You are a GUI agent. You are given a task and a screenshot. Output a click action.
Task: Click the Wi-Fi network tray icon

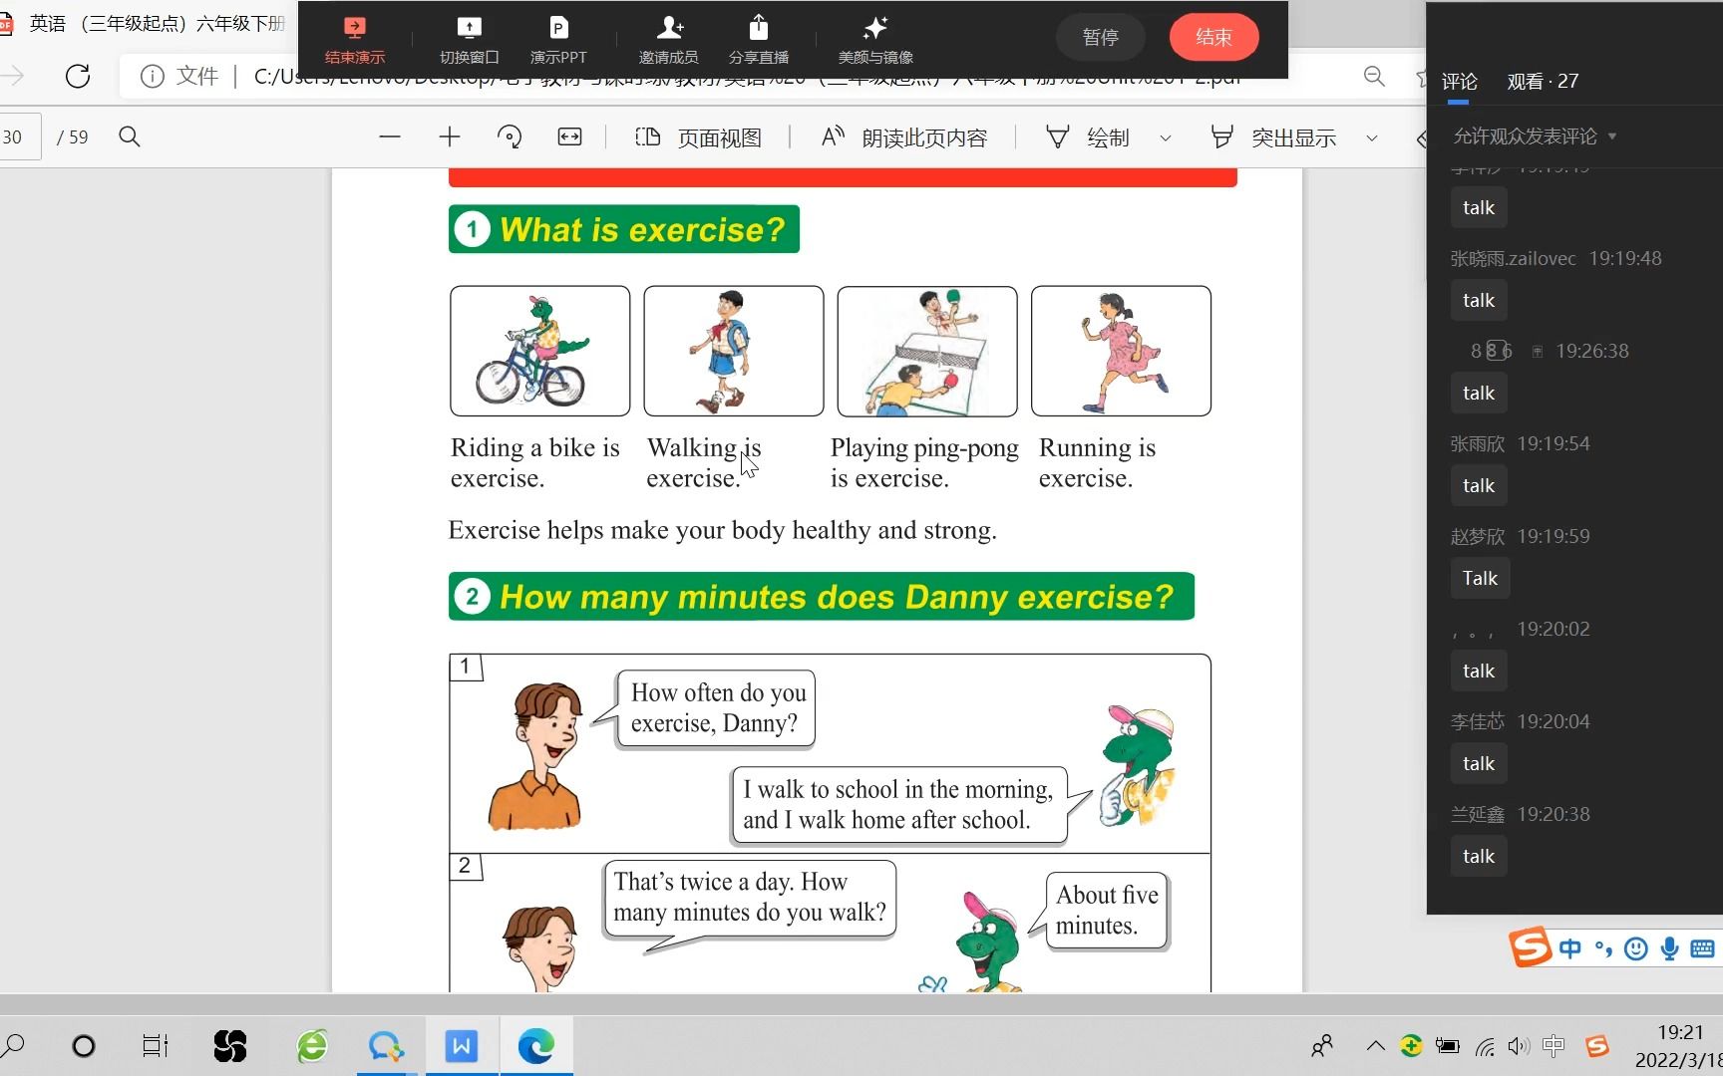(1485, 1046)
